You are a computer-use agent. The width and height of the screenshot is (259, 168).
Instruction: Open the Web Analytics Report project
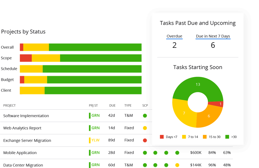[22, 128]
